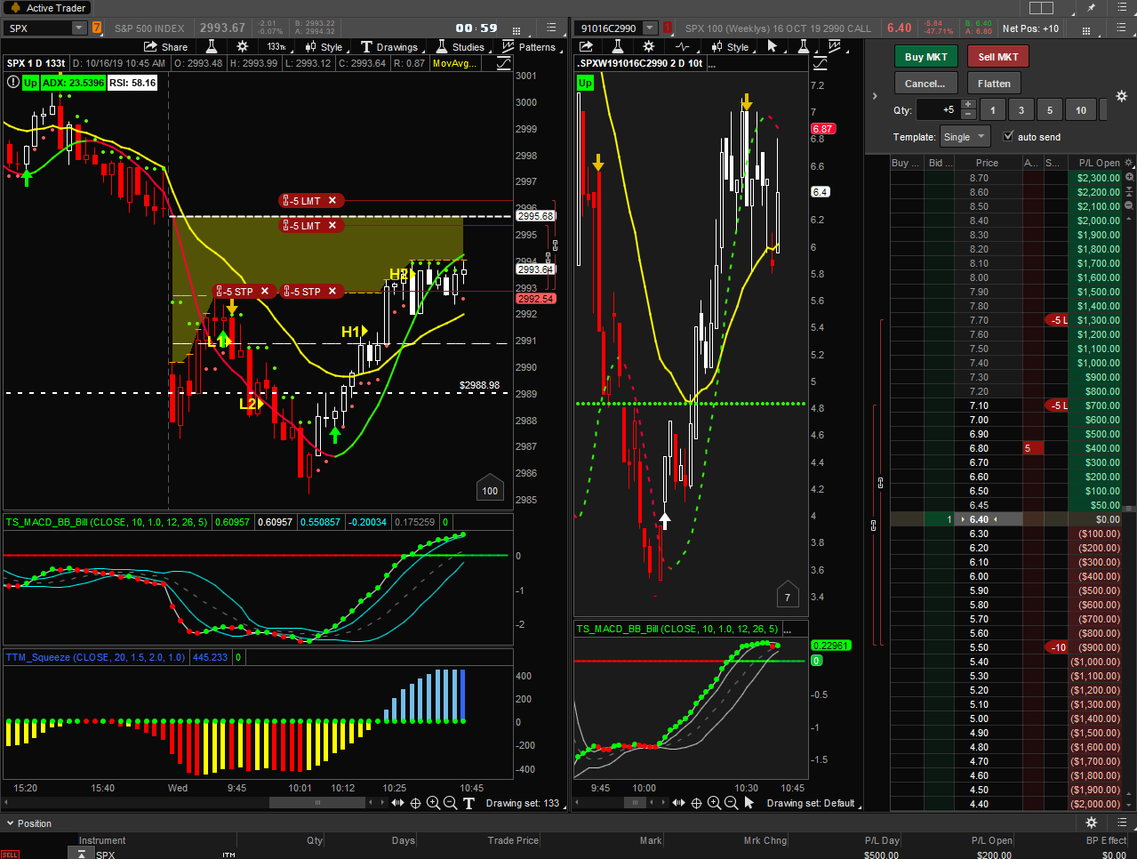Click the red 1 link color icon
1137x859 pixels.
[667, 28]
